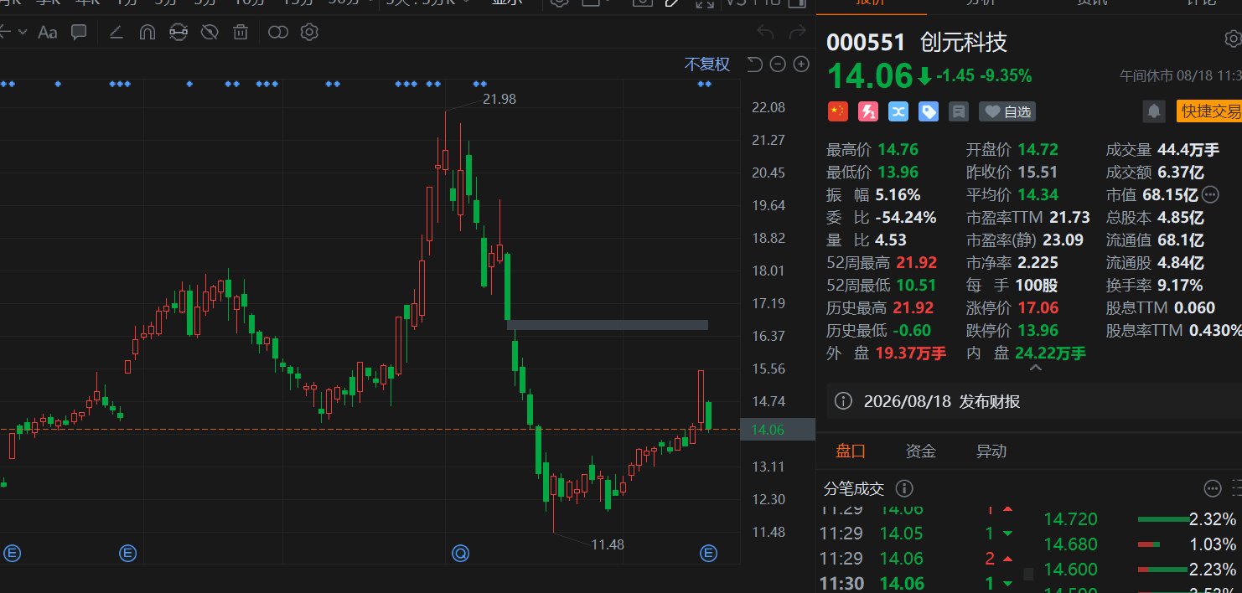Click the price alert bell icon
This screenshot has height=593, width=1242.
(1154, 111)
